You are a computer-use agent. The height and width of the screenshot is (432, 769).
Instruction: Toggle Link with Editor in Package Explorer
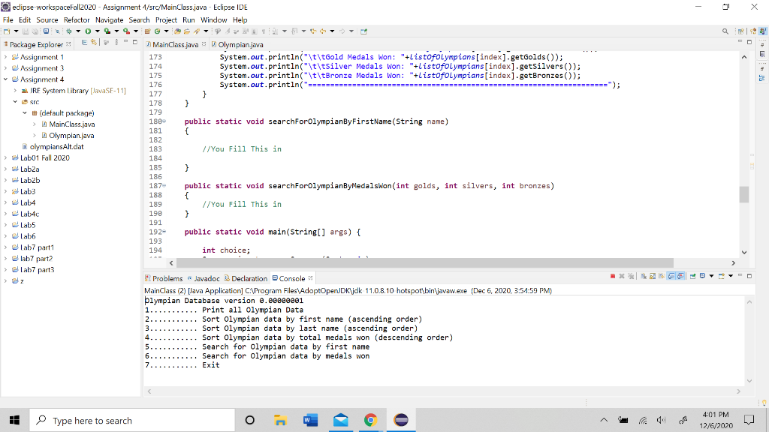pos(93,43)
